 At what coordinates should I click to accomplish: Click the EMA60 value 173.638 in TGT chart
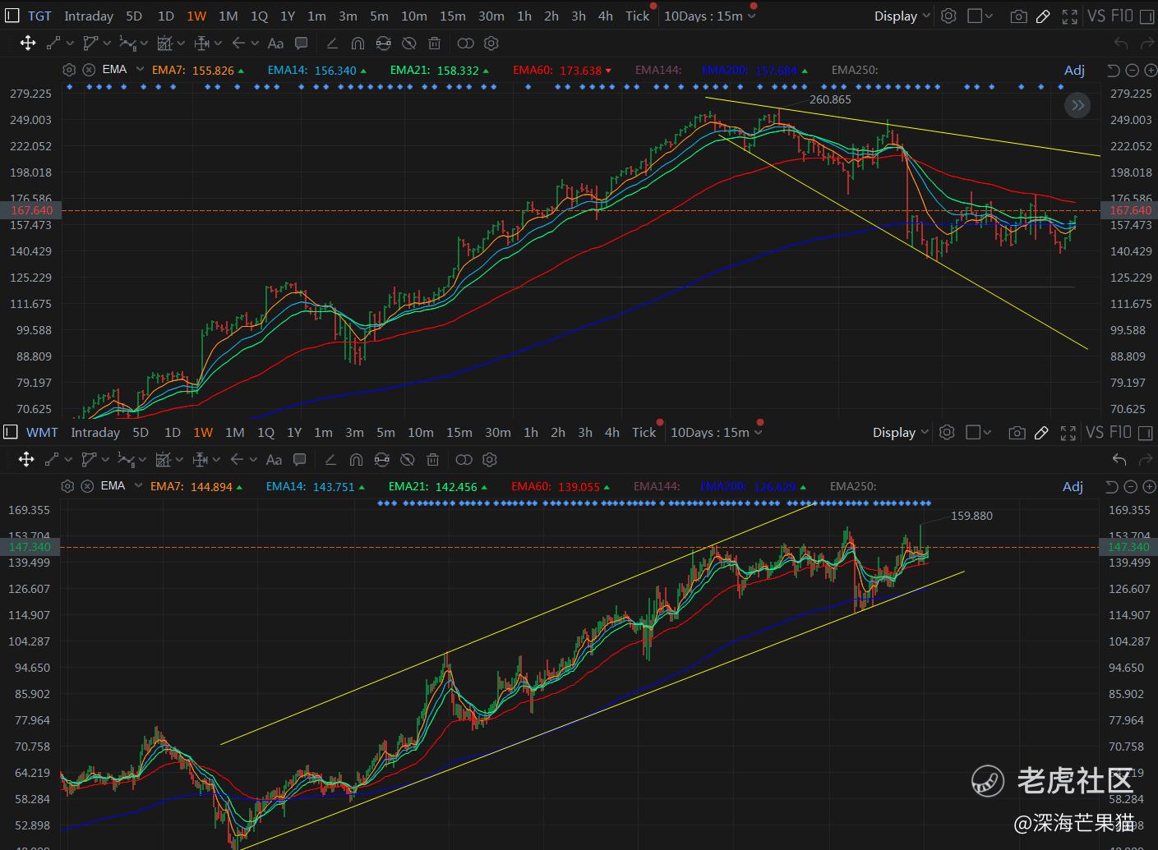pos(580,71)
